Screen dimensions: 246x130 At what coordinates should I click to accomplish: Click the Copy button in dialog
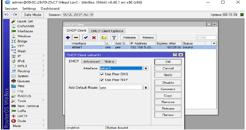[168, 96]
